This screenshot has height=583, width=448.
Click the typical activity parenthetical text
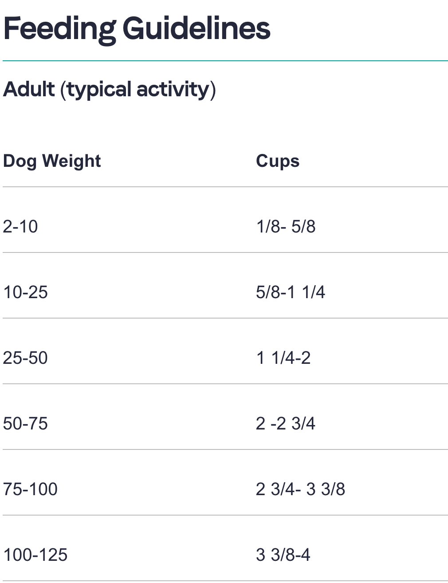138,90
